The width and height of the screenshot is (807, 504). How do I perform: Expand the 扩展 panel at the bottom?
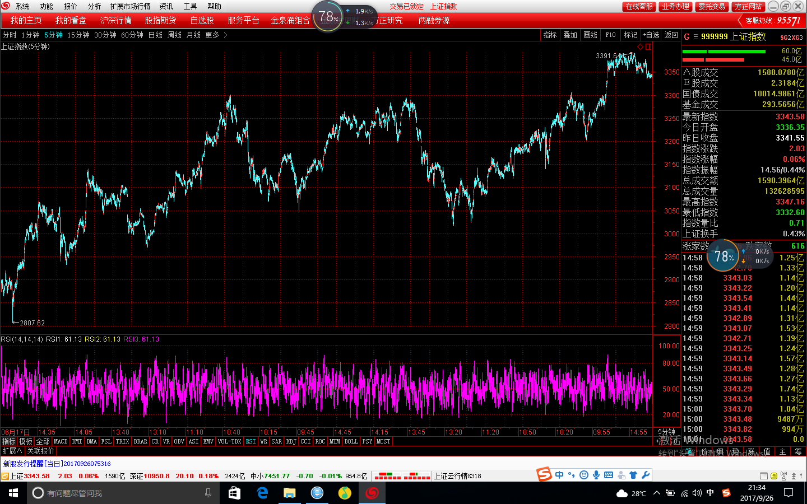click(x=12, y=451)
